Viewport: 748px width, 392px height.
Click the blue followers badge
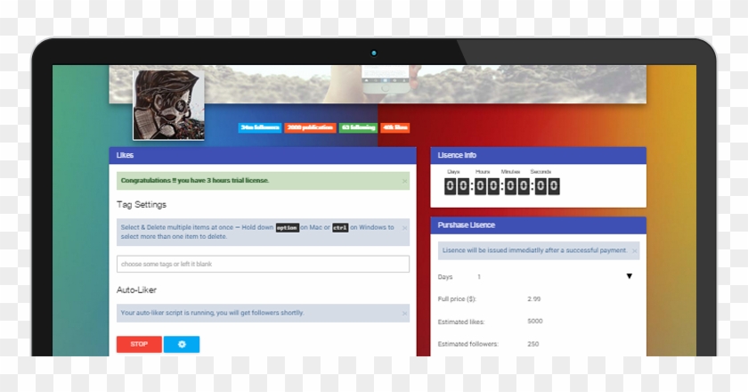click(259, 127)
